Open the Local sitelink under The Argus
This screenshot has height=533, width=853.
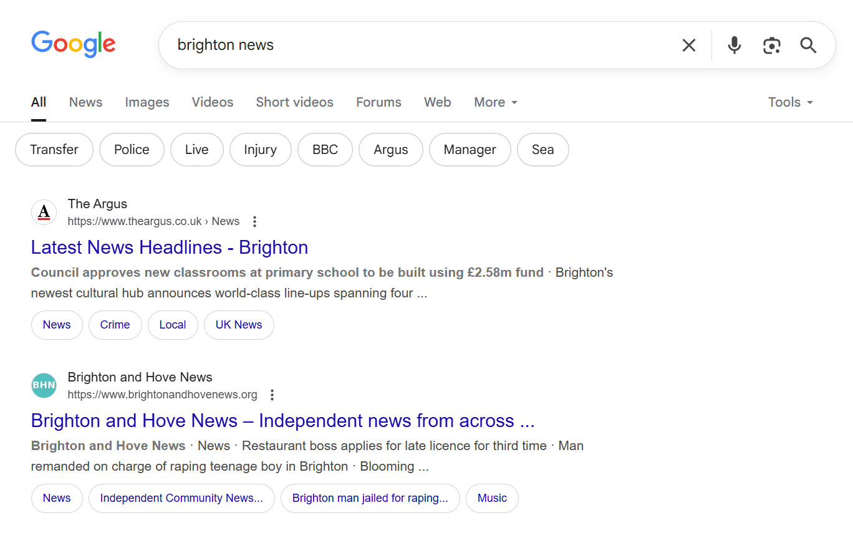173,325
